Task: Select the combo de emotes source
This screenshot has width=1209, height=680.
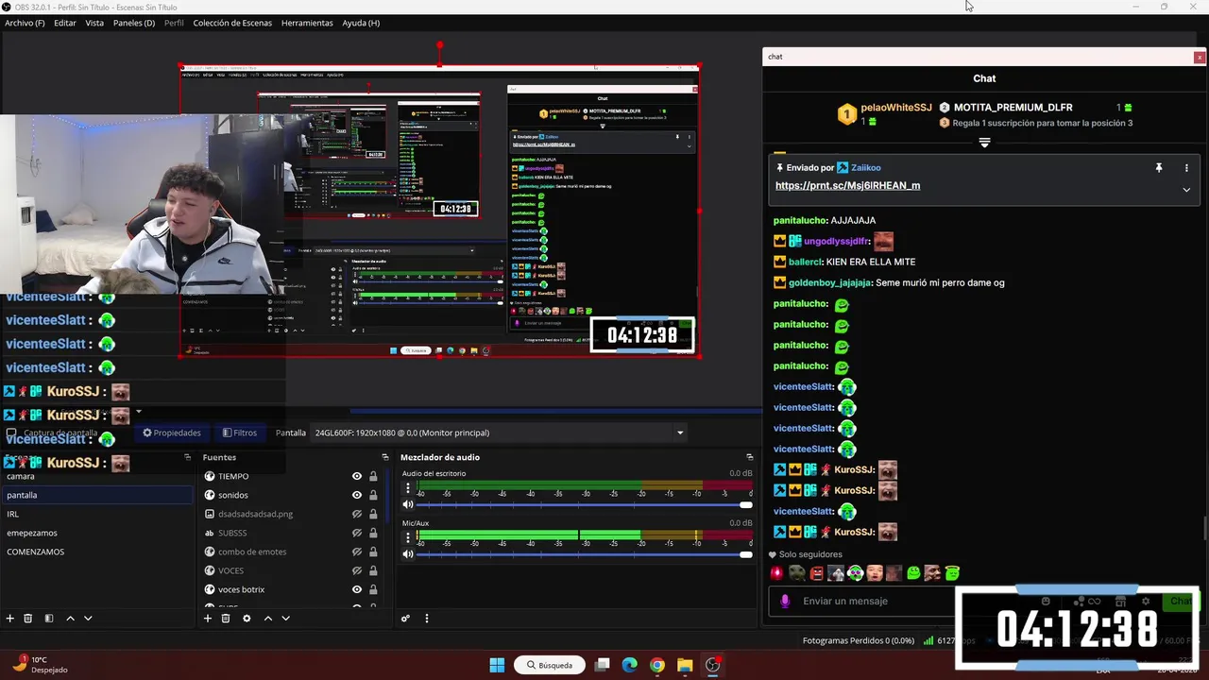Action: point(251,552)
